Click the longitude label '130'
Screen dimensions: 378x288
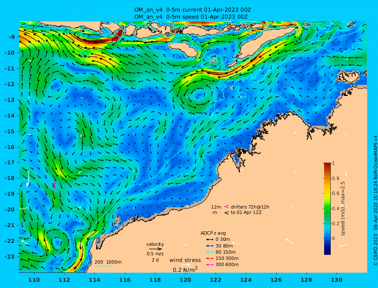[x=337, y=280]
